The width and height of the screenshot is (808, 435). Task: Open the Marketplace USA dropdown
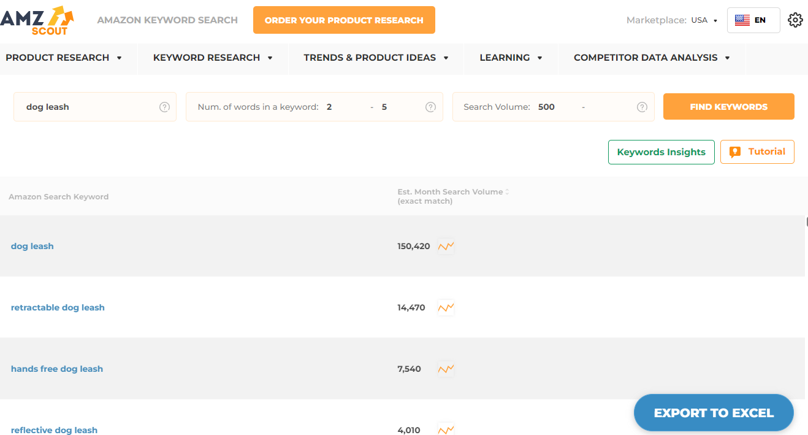pyautogui.click(x=704, y=20)
